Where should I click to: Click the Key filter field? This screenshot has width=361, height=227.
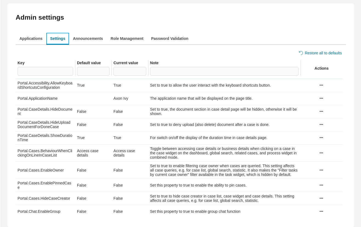(x=45, y=71)
